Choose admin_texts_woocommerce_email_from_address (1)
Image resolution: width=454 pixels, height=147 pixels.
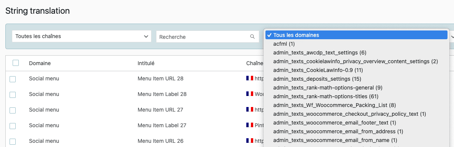356,131
